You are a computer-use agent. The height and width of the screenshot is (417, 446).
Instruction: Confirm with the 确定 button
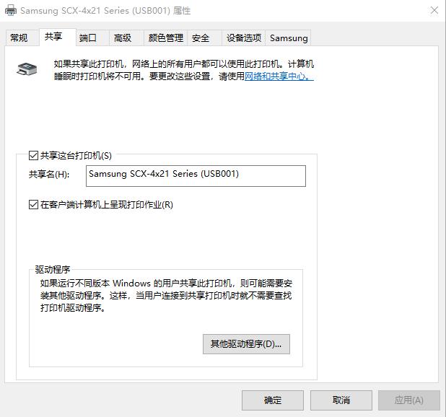click(273, 400)
